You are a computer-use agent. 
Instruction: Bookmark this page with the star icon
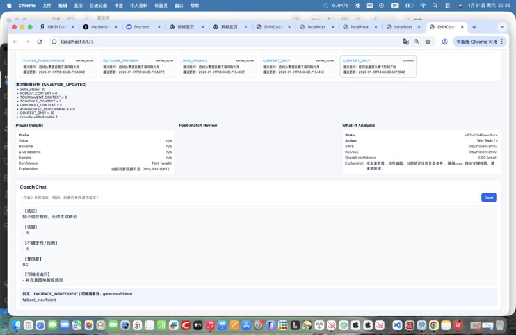[x=428, y=42]
